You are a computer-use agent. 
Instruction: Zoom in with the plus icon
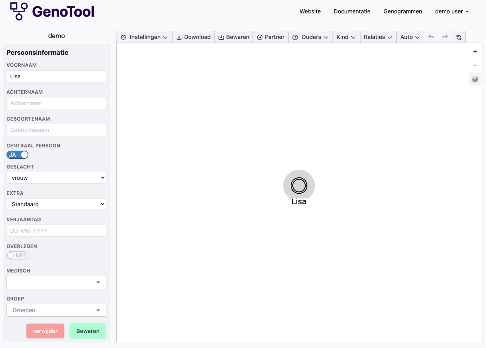coord(475,52)
